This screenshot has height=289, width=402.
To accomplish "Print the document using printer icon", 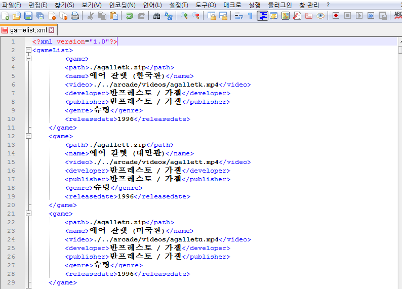I will [x=75, y=16].
